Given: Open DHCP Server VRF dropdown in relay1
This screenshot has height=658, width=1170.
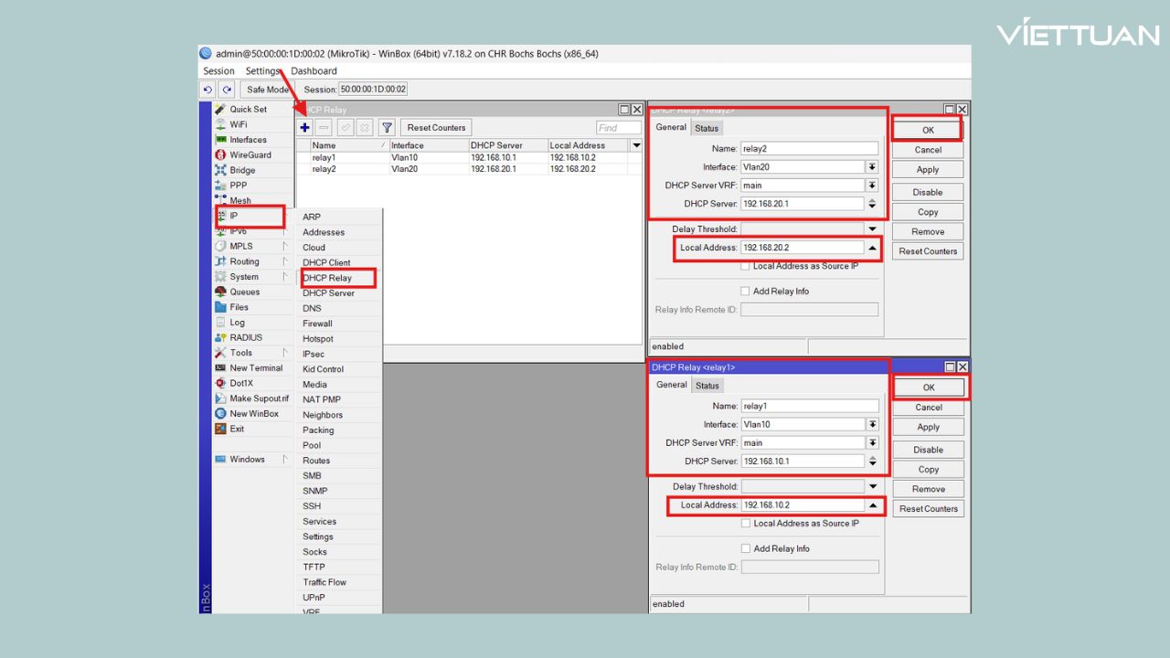Looking at the screenshot, I should pos(872,443).
